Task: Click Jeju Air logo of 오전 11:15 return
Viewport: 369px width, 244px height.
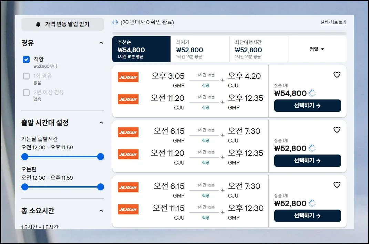Action: (x=128, y=209)
